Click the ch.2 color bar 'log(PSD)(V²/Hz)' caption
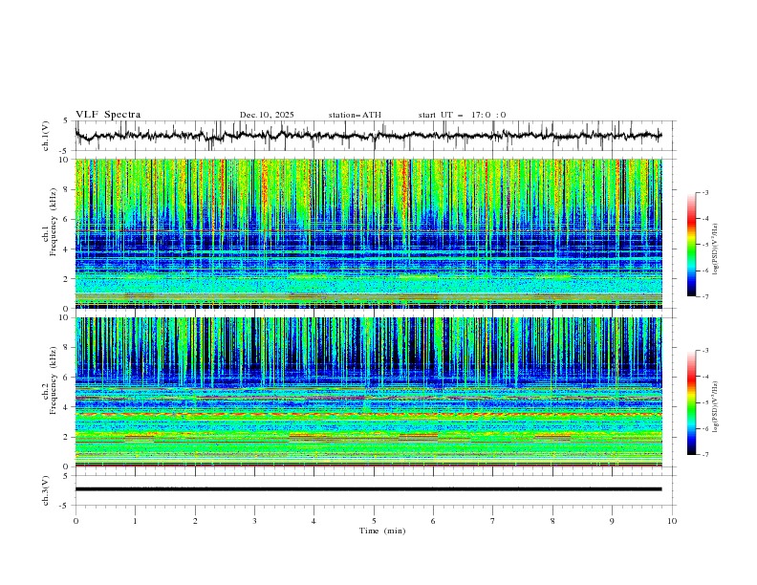Image resolution: width=757 pixels, height=585 pixels. click(716, 407)
